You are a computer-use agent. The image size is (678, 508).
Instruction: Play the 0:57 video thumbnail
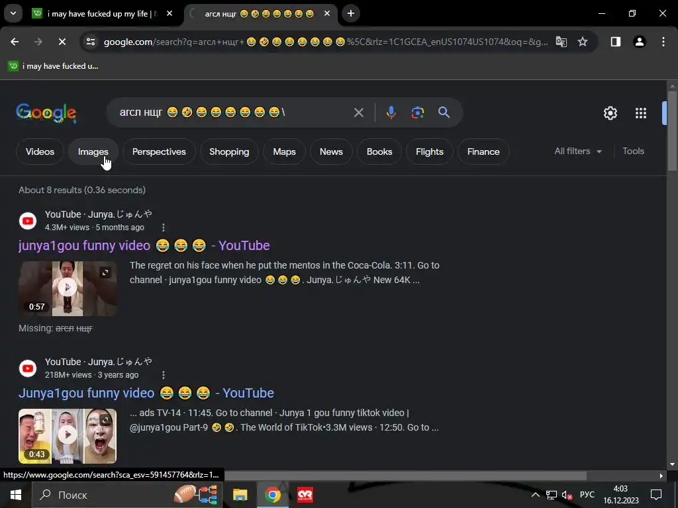(x=68, y=288)
